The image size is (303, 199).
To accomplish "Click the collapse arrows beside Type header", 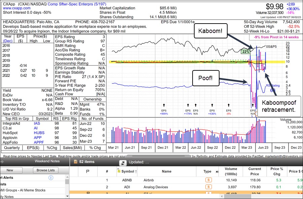I will coord(217,172).
